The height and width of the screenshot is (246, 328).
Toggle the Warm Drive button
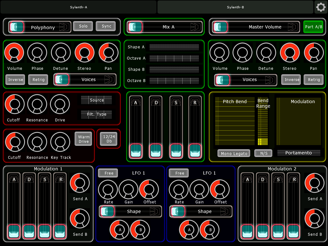[83, 139]
